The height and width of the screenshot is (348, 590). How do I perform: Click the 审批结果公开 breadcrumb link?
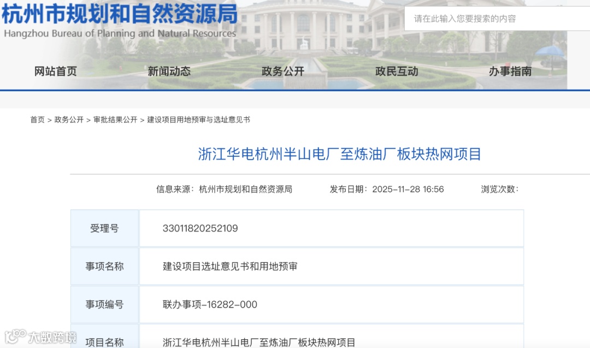tap(115, 120)
